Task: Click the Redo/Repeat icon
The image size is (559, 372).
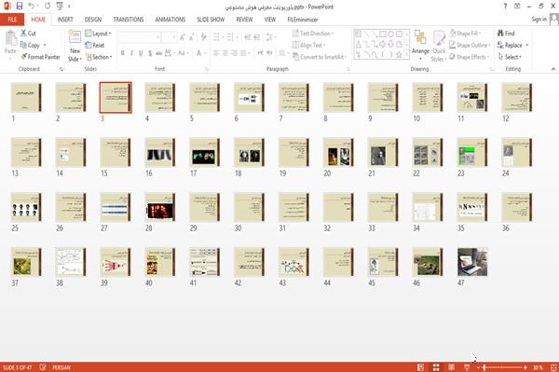Action: 48,7
